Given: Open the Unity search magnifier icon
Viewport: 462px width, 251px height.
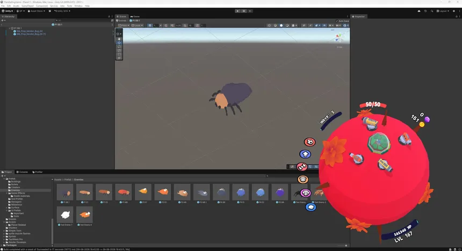Looking at the screenshot, I should [432, 11].
